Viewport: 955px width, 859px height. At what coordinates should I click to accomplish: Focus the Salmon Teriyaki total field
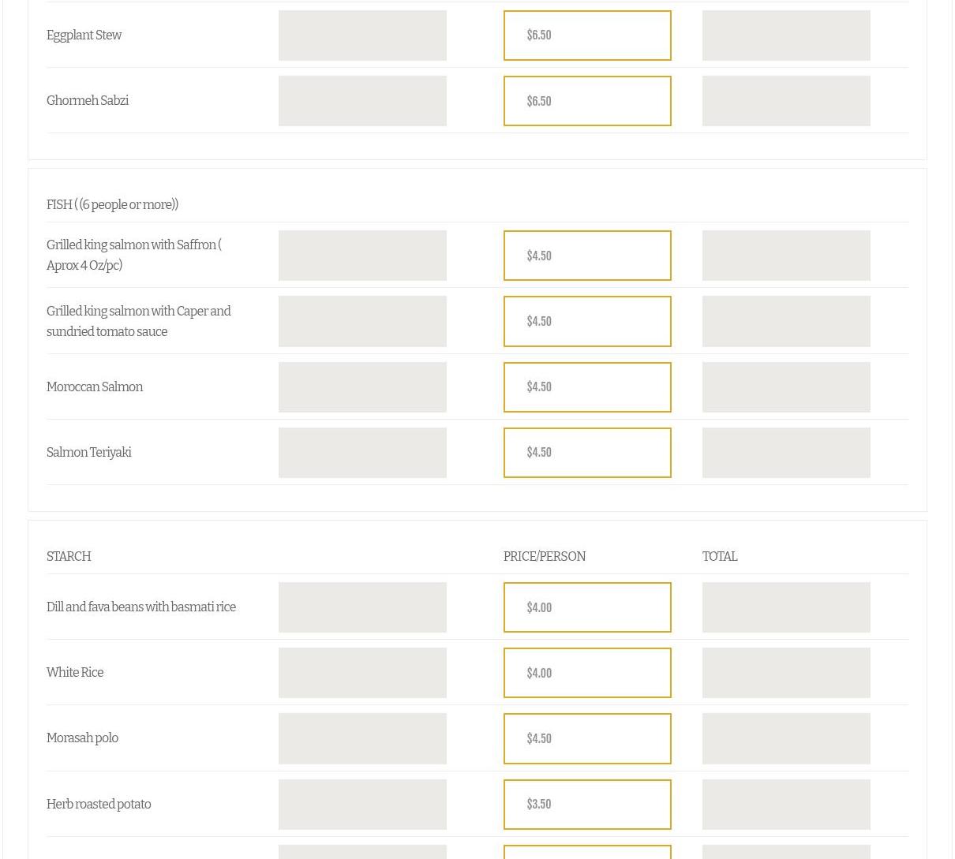[x=786, y=453]
